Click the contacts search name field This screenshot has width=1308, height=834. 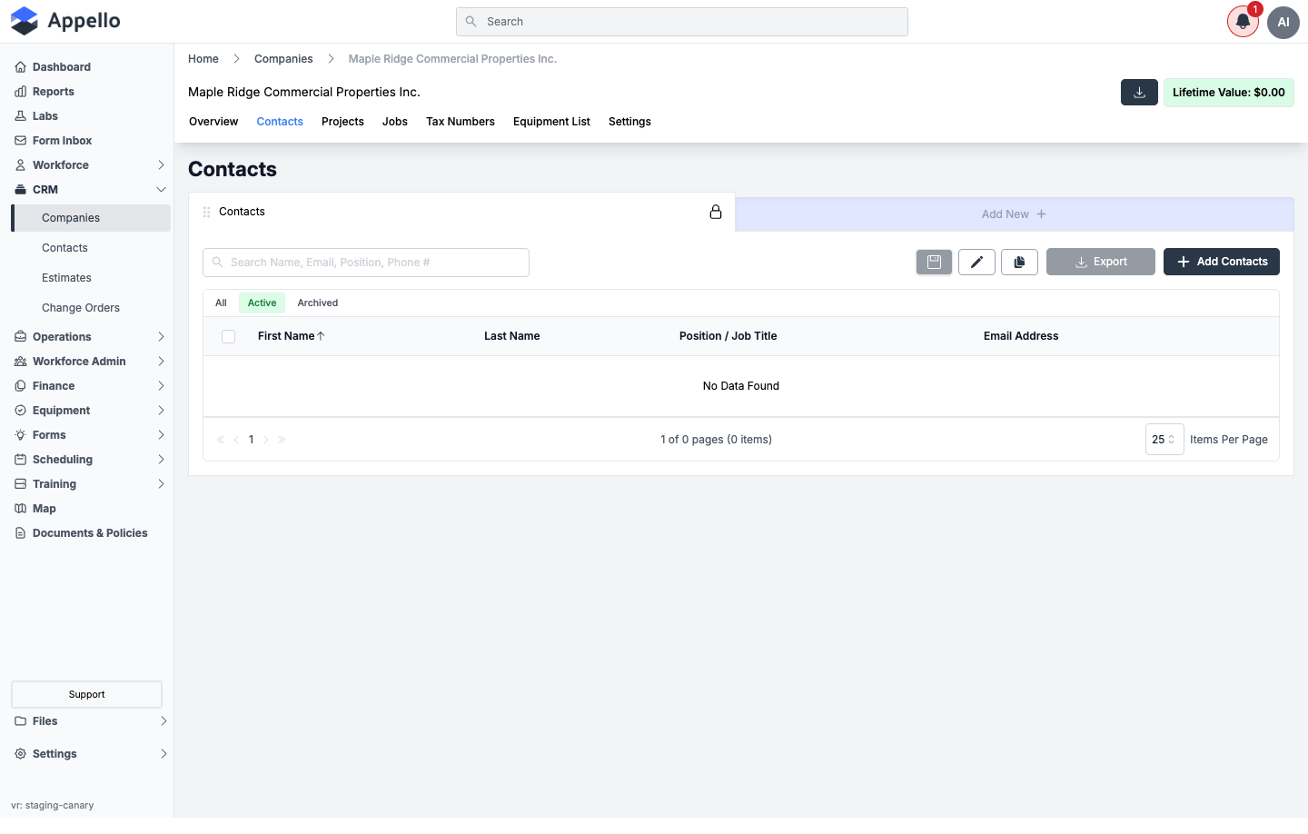coord(366,263)
